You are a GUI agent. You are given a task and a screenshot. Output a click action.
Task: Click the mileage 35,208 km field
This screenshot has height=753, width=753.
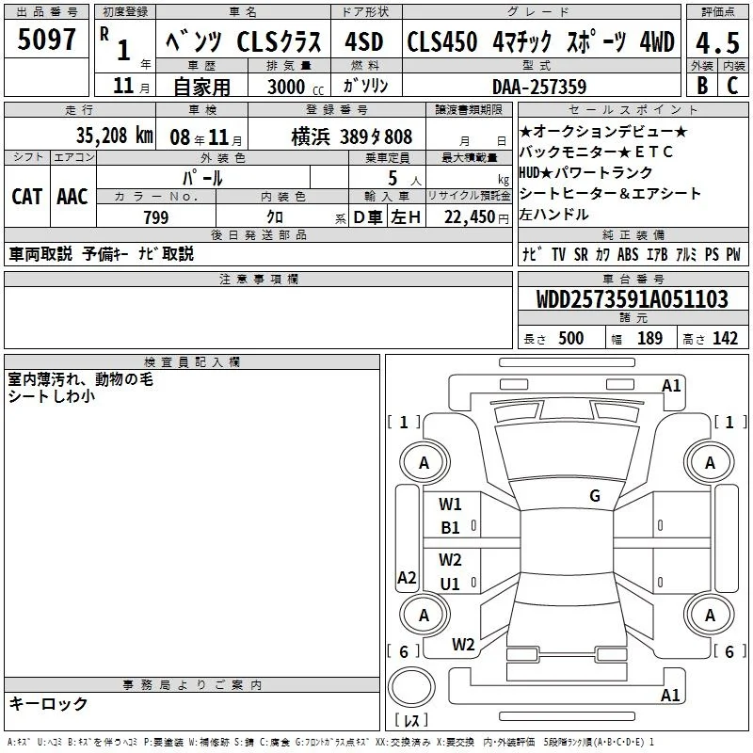80,136
